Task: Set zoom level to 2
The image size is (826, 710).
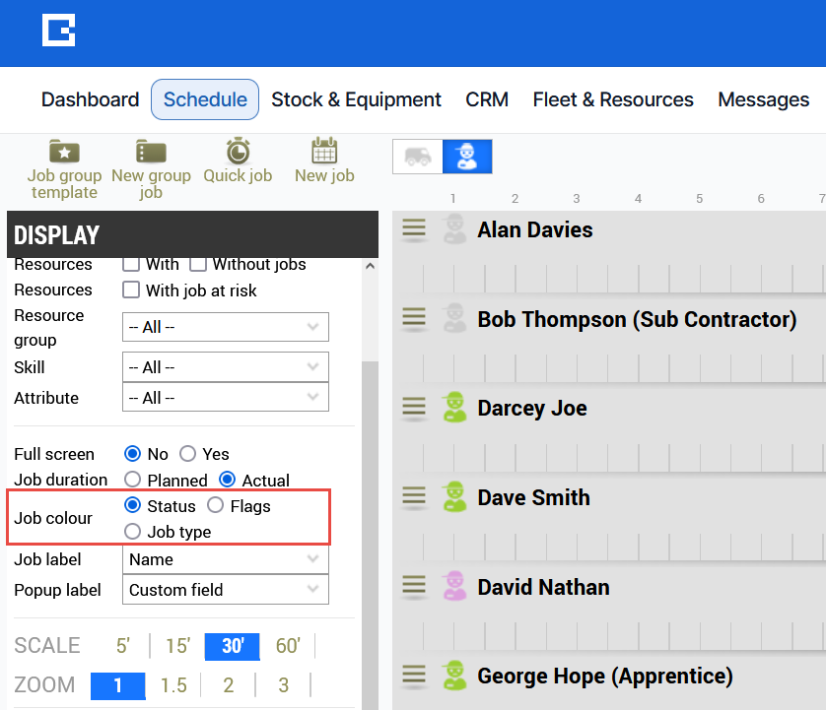Action: (x=229, y=685)
